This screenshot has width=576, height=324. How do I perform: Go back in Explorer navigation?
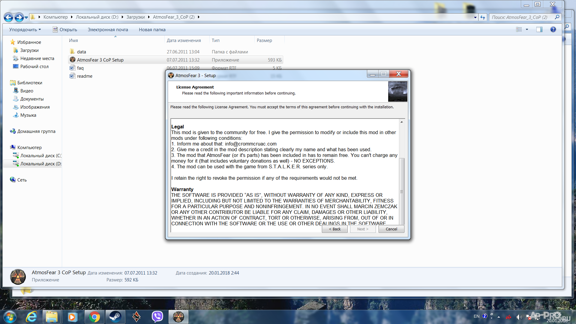point(8,17)
